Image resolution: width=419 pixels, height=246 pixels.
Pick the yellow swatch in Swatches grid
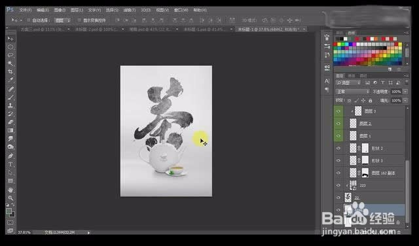click(339, 44)
